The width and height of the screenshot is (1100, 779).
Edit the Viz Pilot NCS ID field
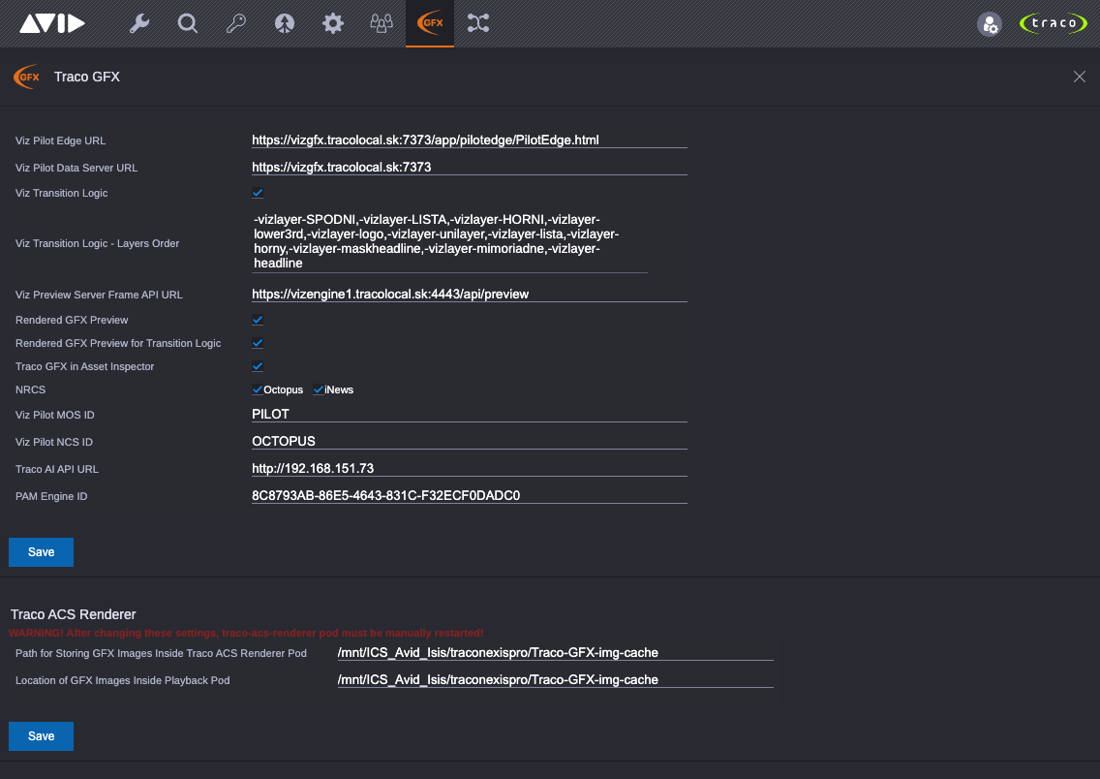click(x=470, y=442)
